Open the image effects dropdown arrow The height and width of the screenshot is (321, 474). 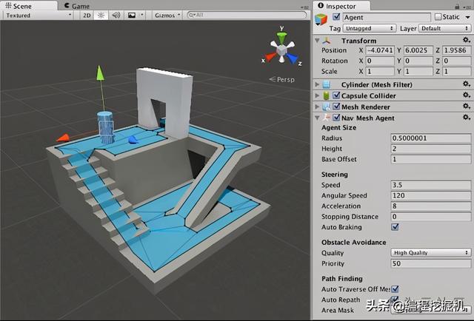pyautogui.click(x=141, y=15)
